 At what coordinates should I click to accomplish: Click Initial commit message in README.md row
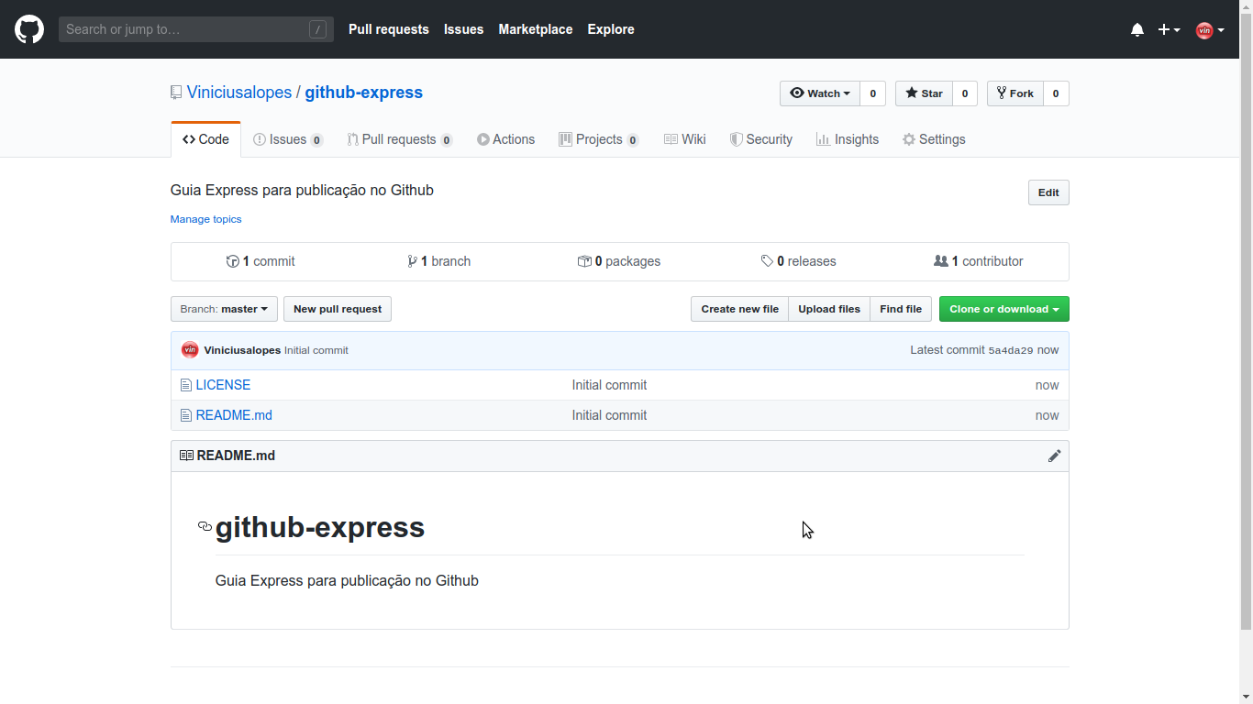point(609,415)
